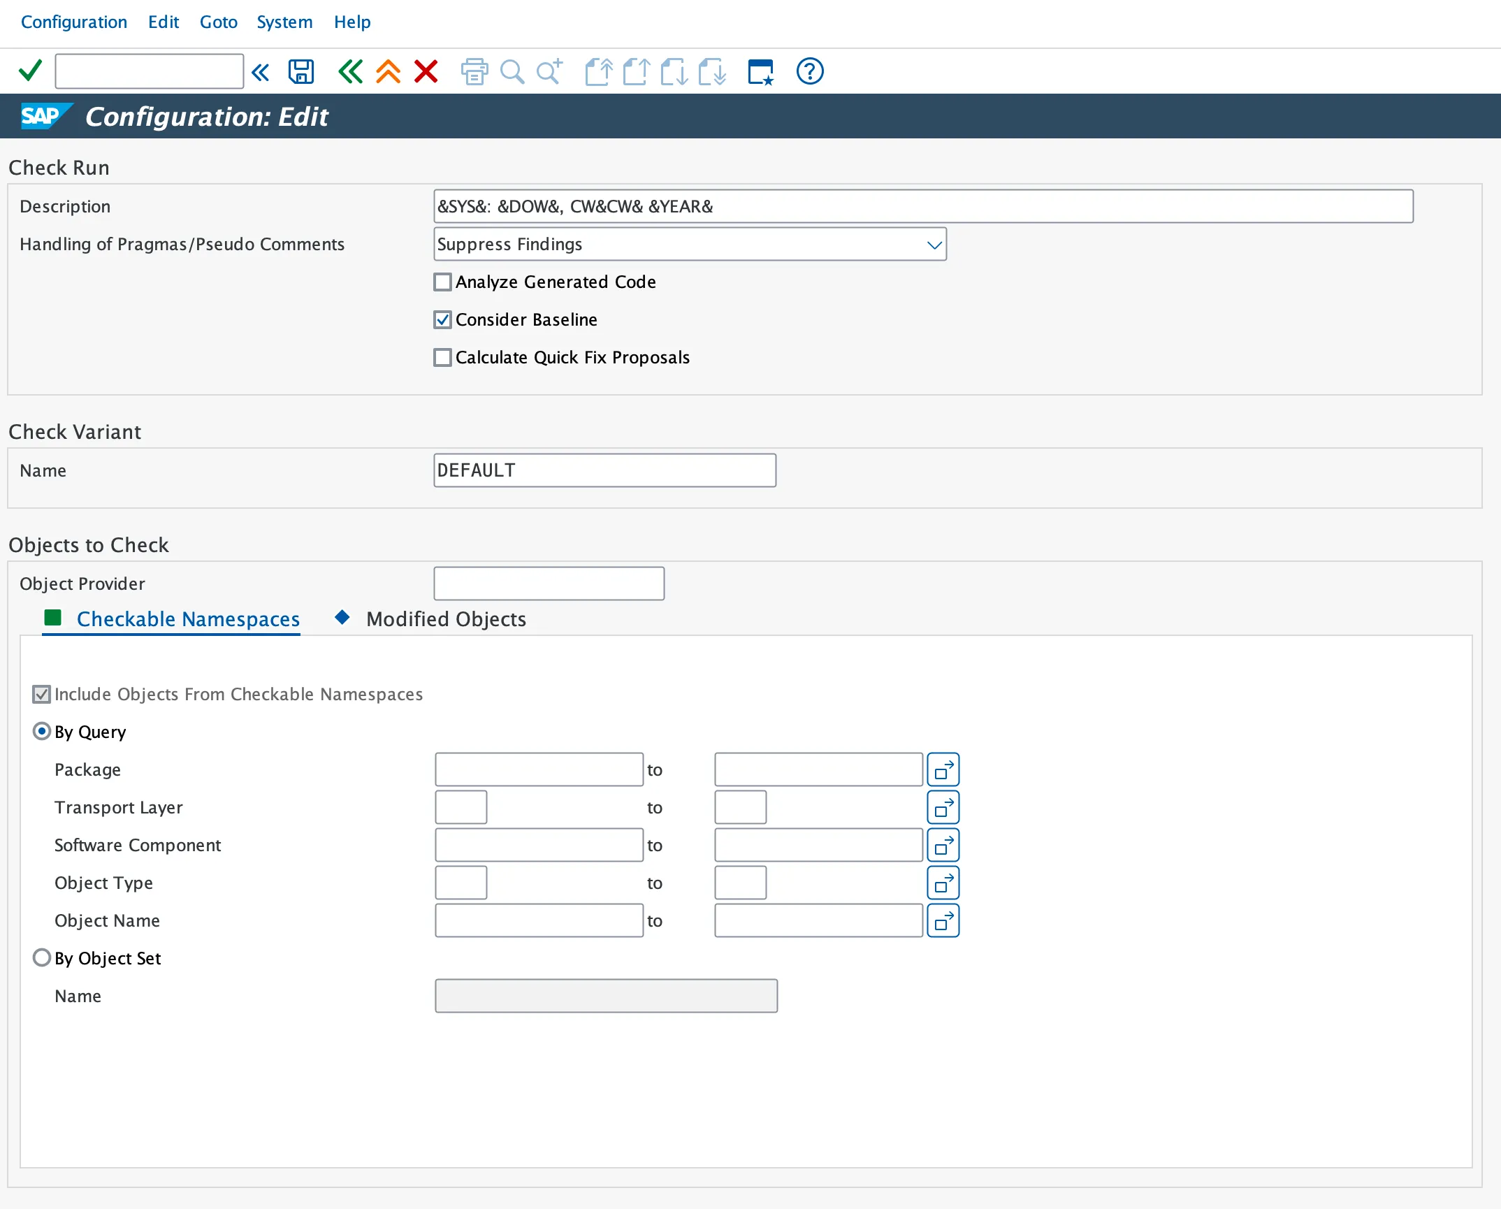Open the Goto menu
Image resolution: width=1501 pixels, height=1209 pixels.
coord(218,22)
